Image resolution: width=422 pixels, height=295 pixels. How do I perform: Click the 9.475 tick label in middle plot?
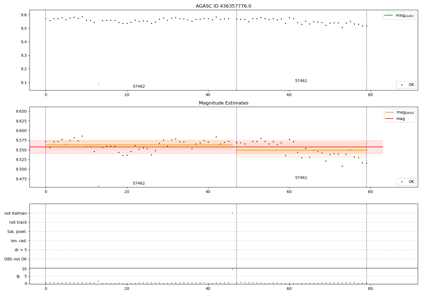click(x=21, y=179)
